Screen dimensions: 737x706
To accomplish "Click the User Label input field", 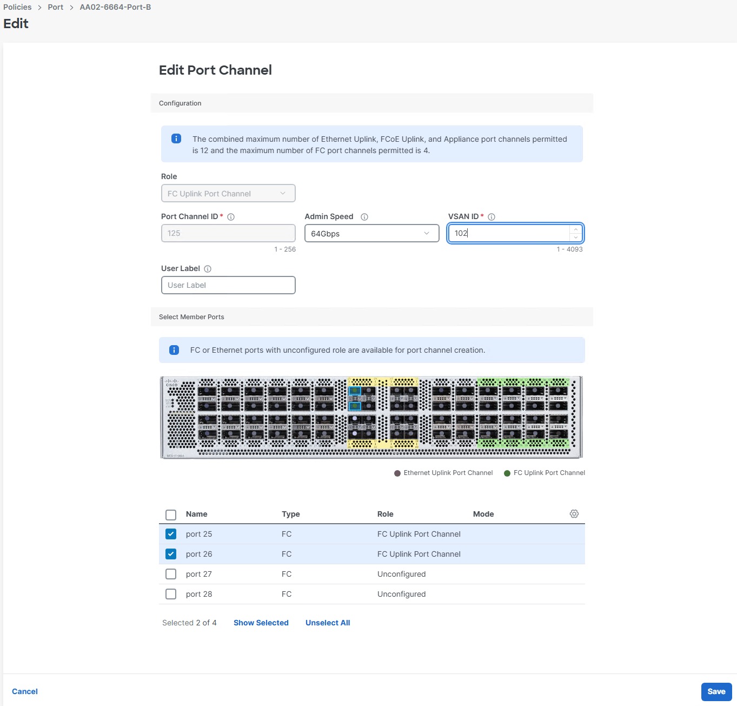I will point(228,285).
